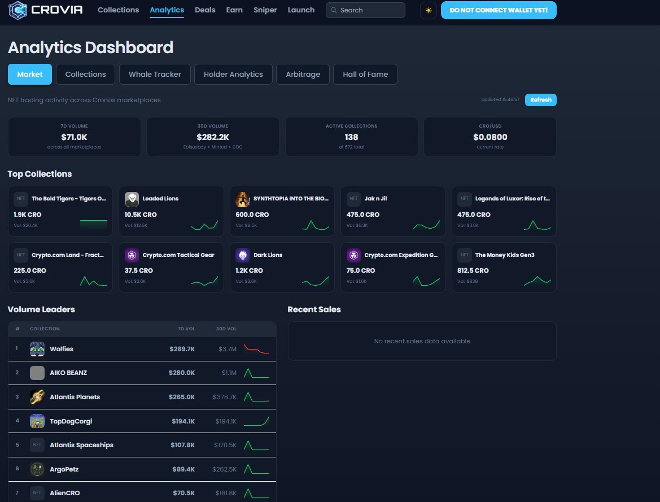
Task: Click CRO/USD $0.0800 rate card
Action: coord(490,137)
